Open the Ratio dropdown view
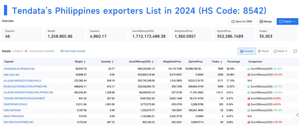Viewport: 299px width, 127px height. (280, 51)
